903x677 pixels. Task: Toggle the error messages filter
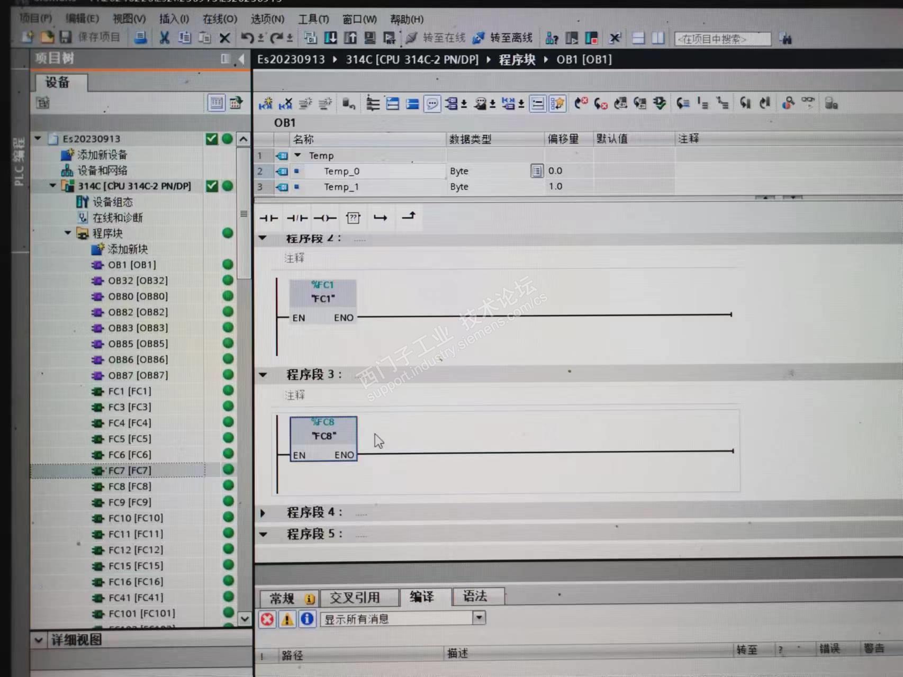click(x=267, y=619)
